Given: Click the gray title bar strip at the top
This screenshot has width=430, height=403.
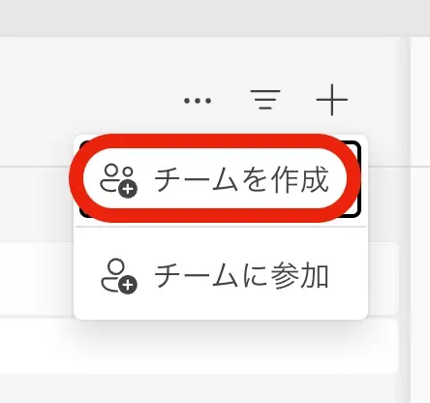Looking at the screenshot, I should [x=215, y=17].
